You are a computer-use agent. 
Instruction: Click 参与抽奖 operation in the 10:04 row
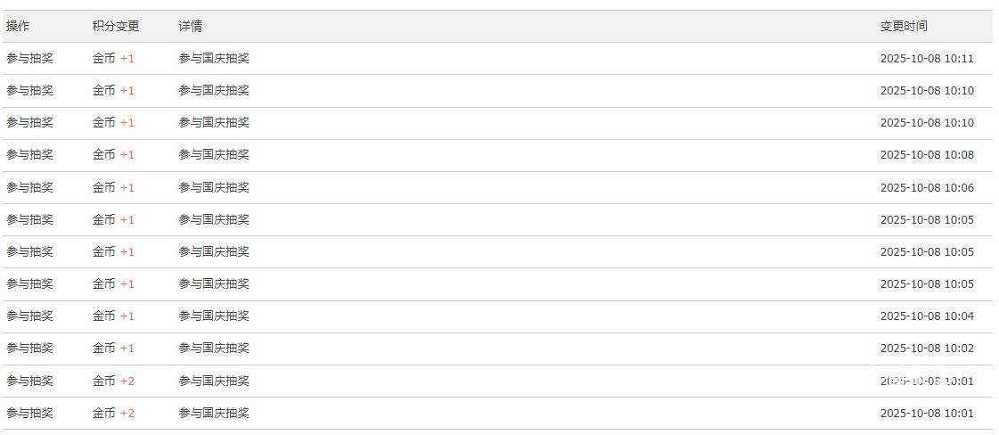coord(29,316)
